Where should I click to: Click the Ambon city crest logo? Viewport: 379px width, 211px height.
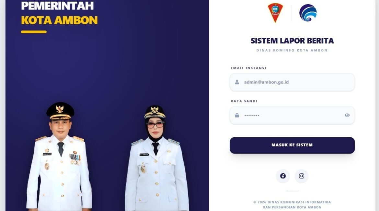pos(275,13)
